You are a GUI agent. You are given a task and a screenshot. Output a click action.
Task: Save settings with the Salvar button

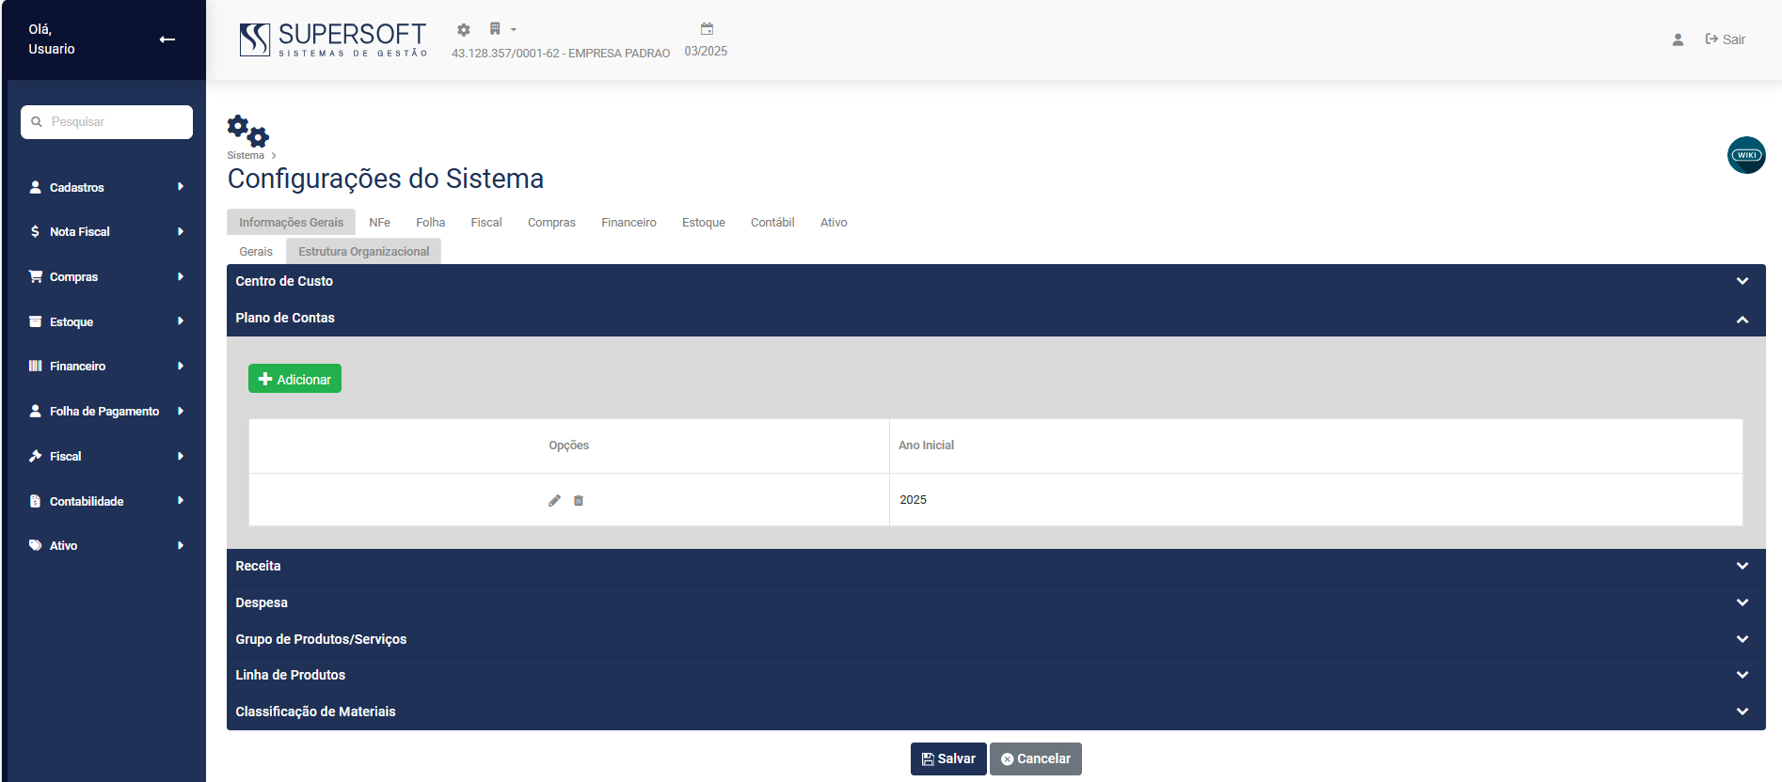[948, 759]
